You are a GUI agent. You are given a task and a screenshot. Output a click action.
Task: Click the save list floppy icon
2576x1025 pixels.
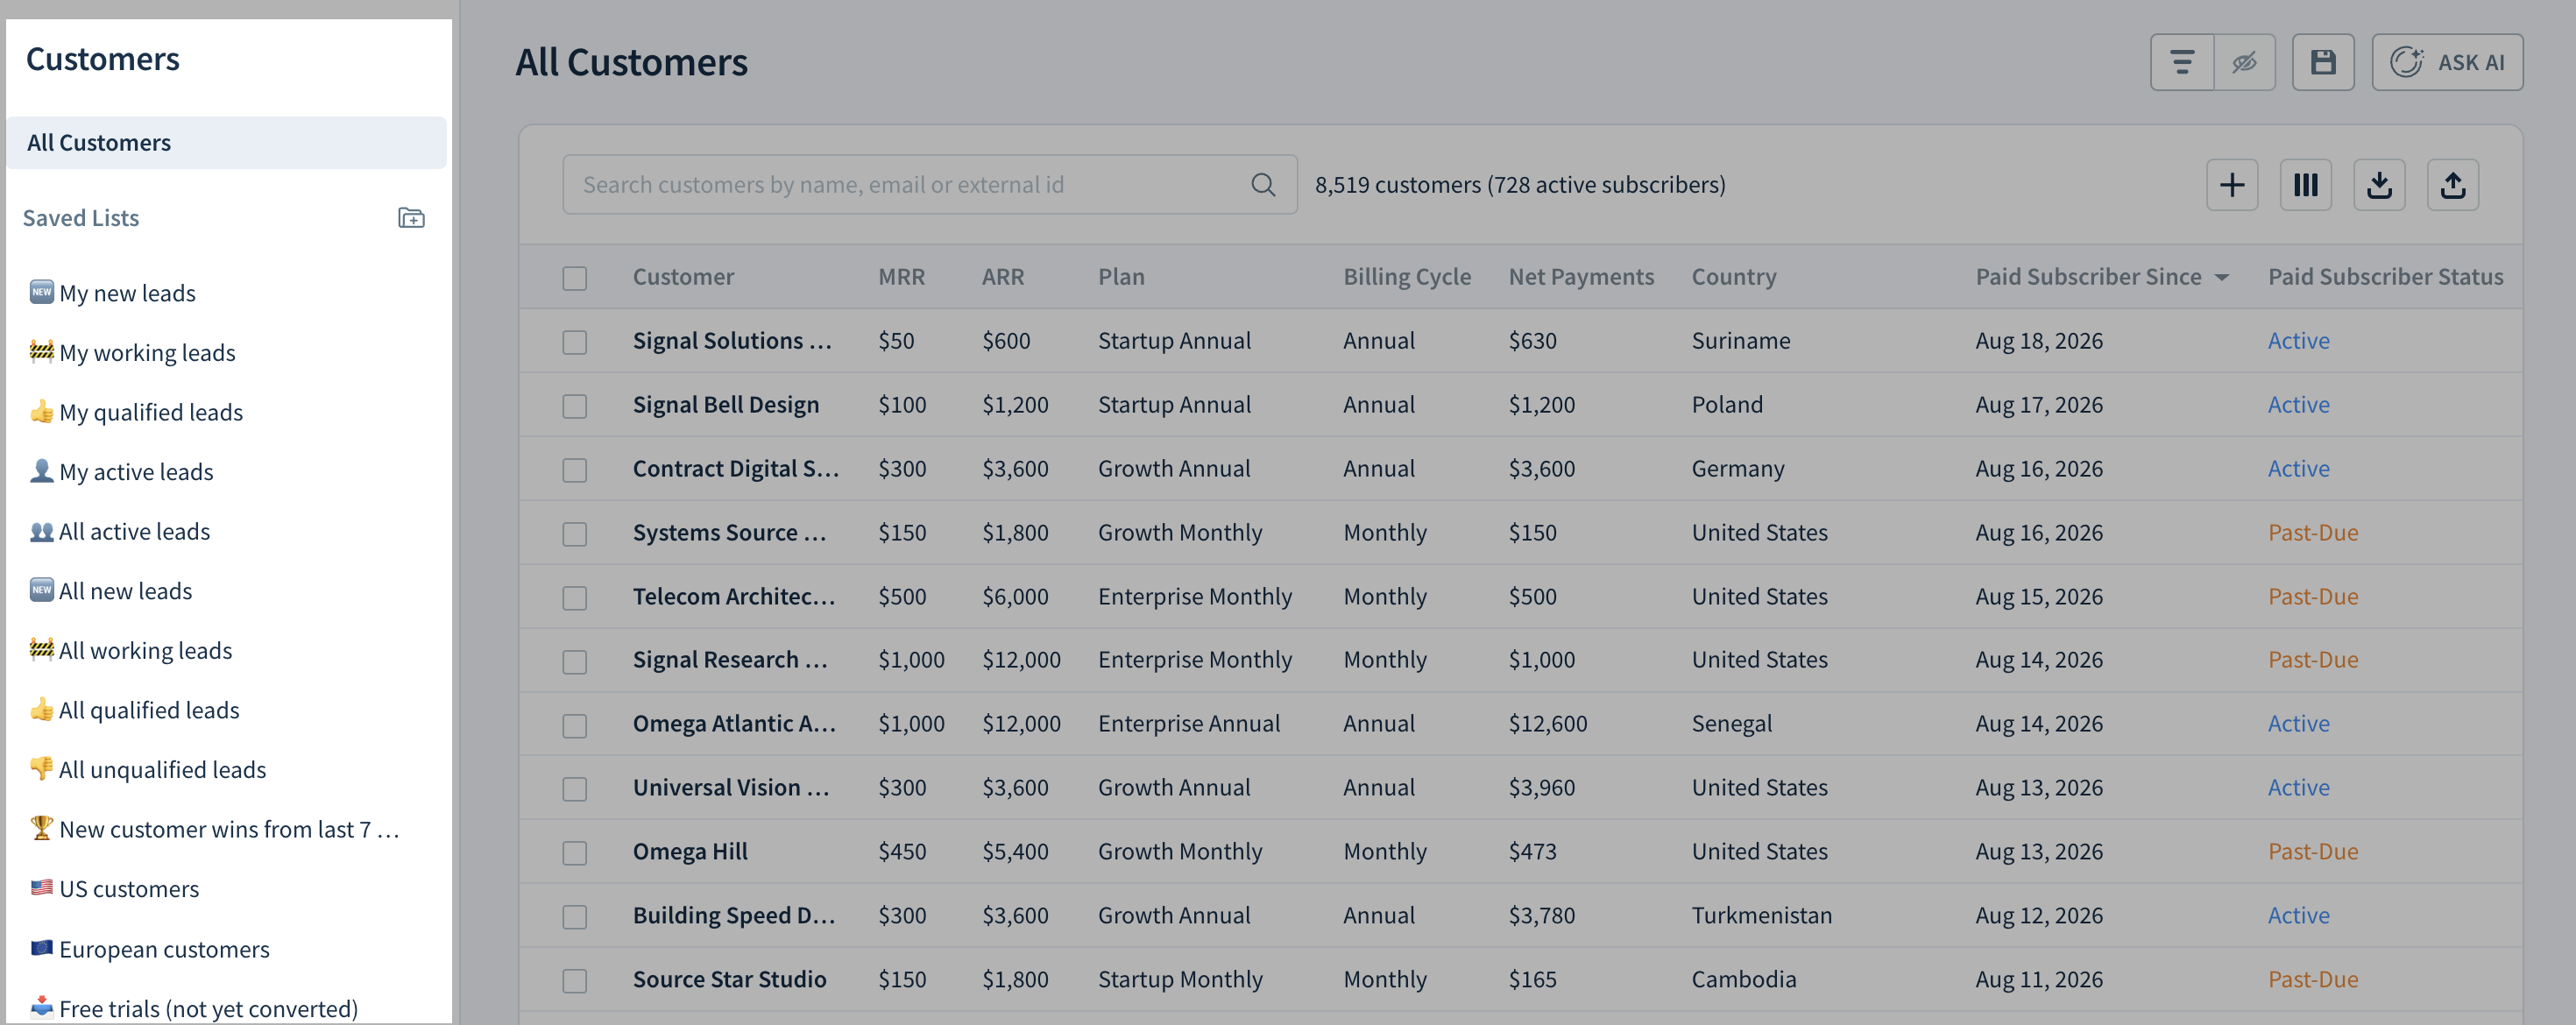tap(2322, 63)
